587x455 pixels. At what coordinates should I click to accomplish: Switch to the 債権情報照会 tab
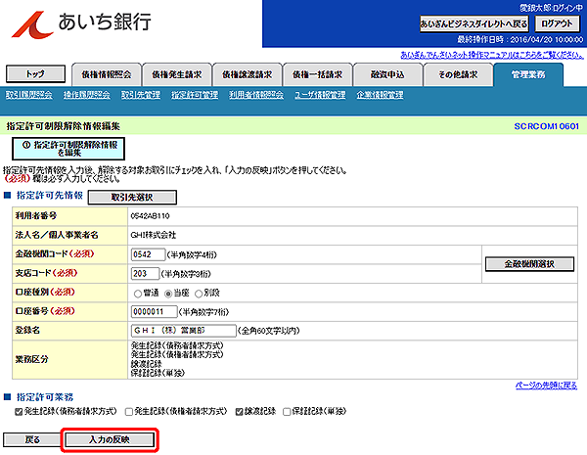tap(107, 75)
